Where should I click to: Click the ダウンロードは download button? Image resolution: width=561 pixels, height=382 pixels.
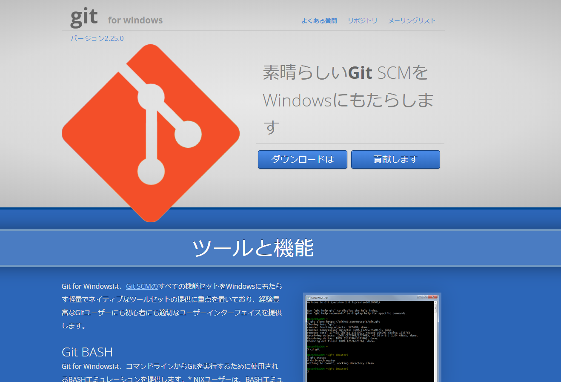coord(303,159)
